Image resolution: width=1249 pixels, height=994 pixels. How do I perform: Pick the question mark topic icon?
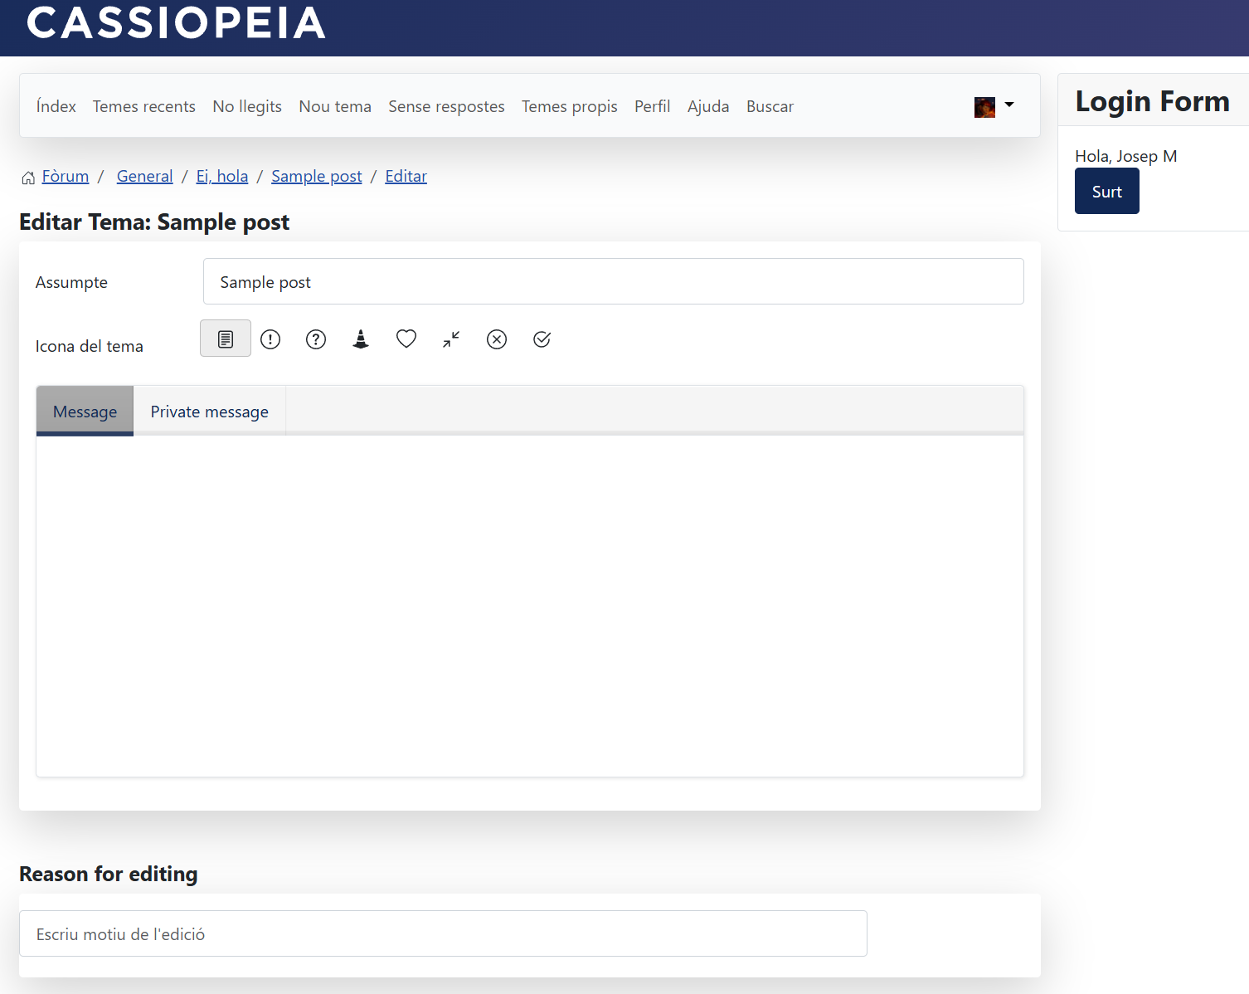coord(316,339)
